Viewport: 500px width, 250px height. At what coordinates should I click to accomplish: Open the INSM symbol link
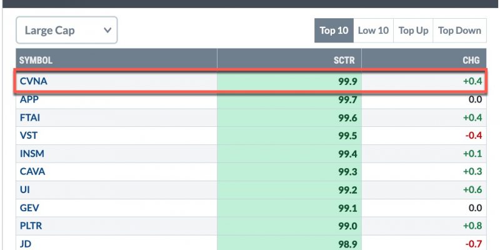[x=32, y=154]
